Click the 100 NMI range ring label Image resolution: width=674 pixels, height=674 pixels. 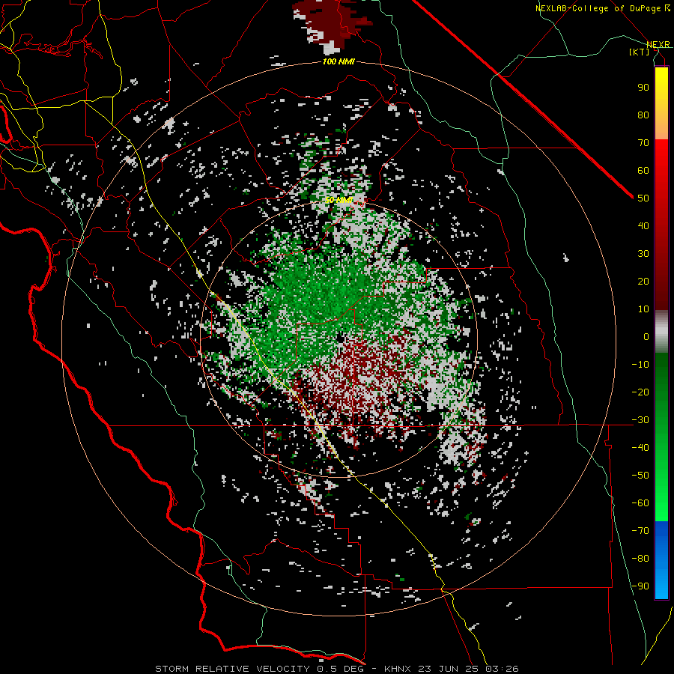pos(338,62)
